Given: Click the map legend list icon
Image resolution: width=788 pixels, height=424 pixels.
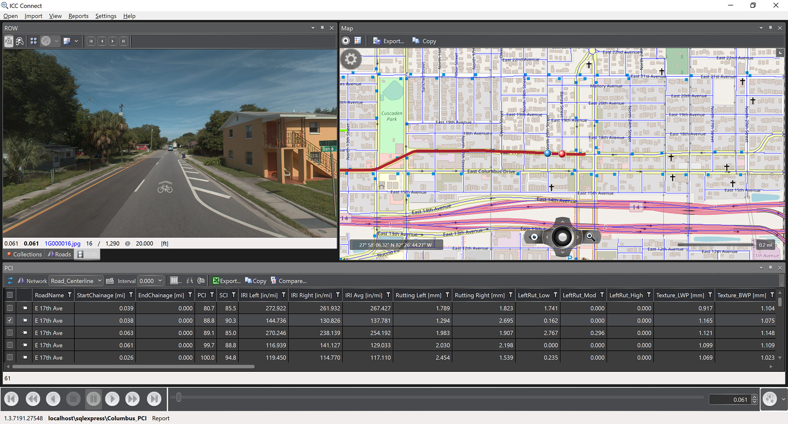Looking at the screenshot, I should (x=358, y=41).
